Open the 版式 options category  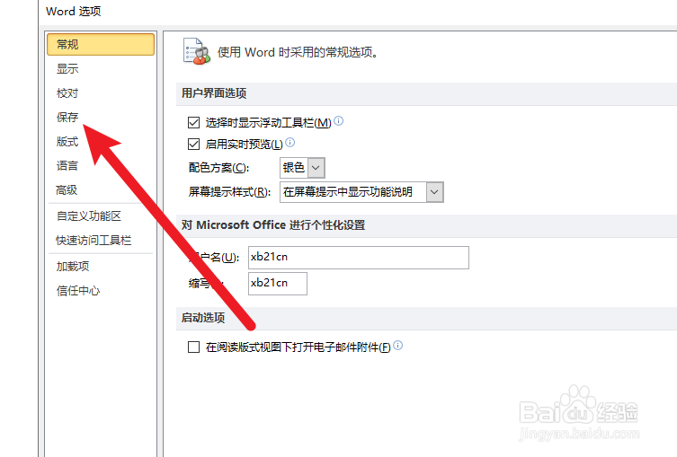pyautogui.click(x=67, y=142)
